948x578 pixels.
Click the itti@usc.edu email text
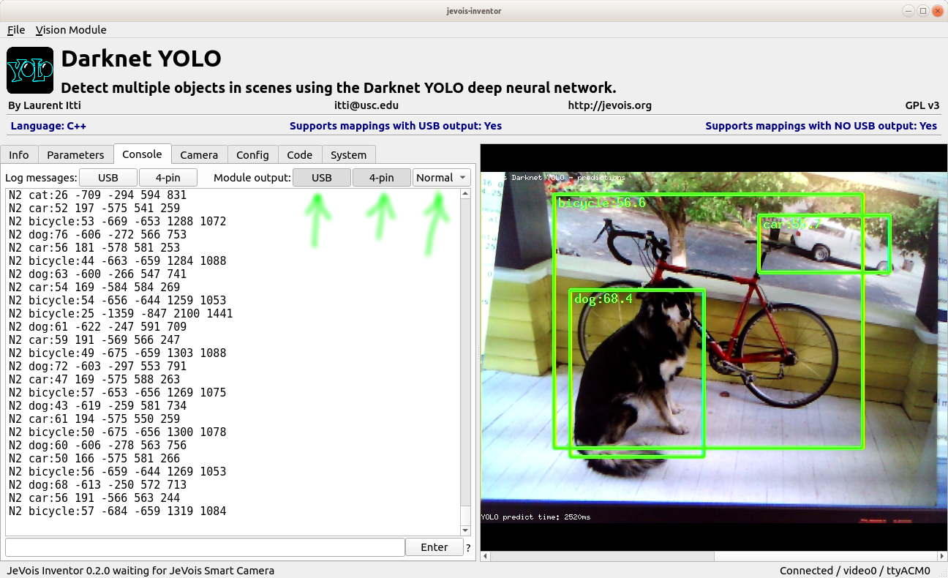click(368, 105)
